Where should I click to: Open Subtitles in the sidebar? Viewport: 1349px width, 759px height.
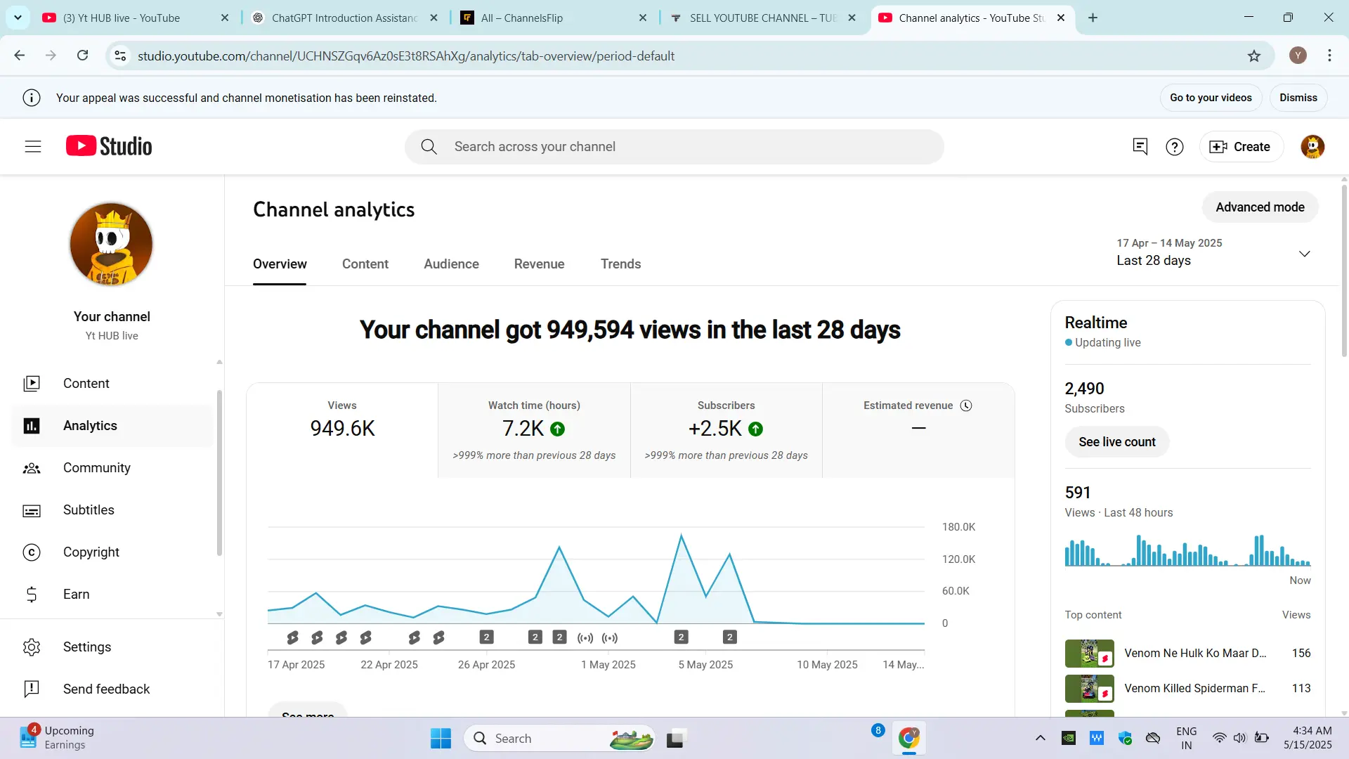click(112, 510)
